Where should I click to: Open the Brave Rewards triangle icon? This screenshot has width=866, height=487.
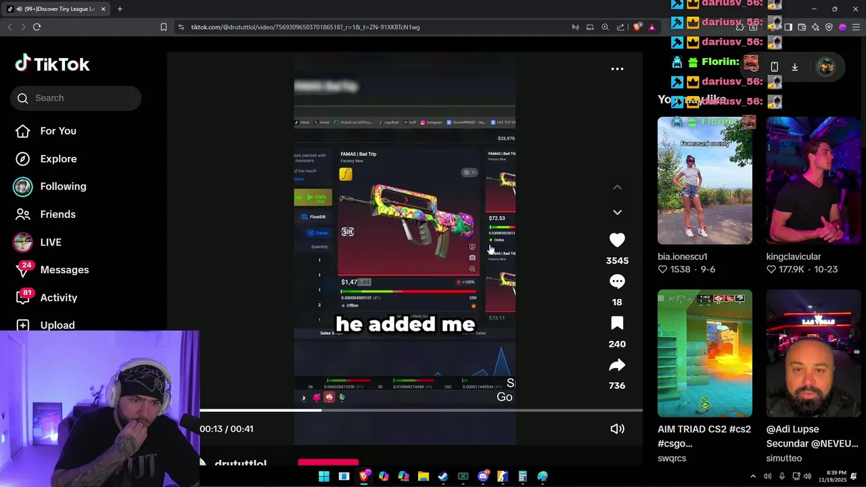point(652,27)
